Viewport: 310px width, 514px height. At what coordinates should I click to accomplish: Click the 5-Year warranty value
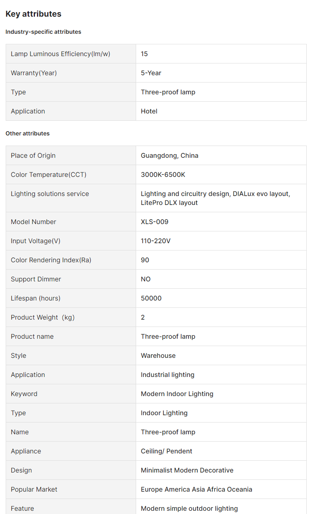click(151, 73)
